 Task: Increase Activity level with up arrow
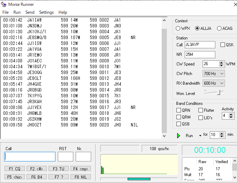coord(231,114)
